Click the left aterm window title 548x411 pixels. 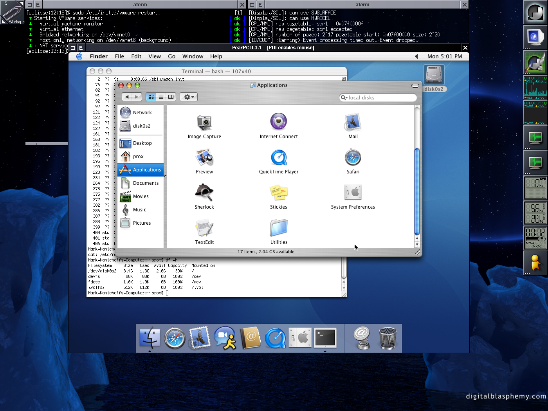pos(140,5)
